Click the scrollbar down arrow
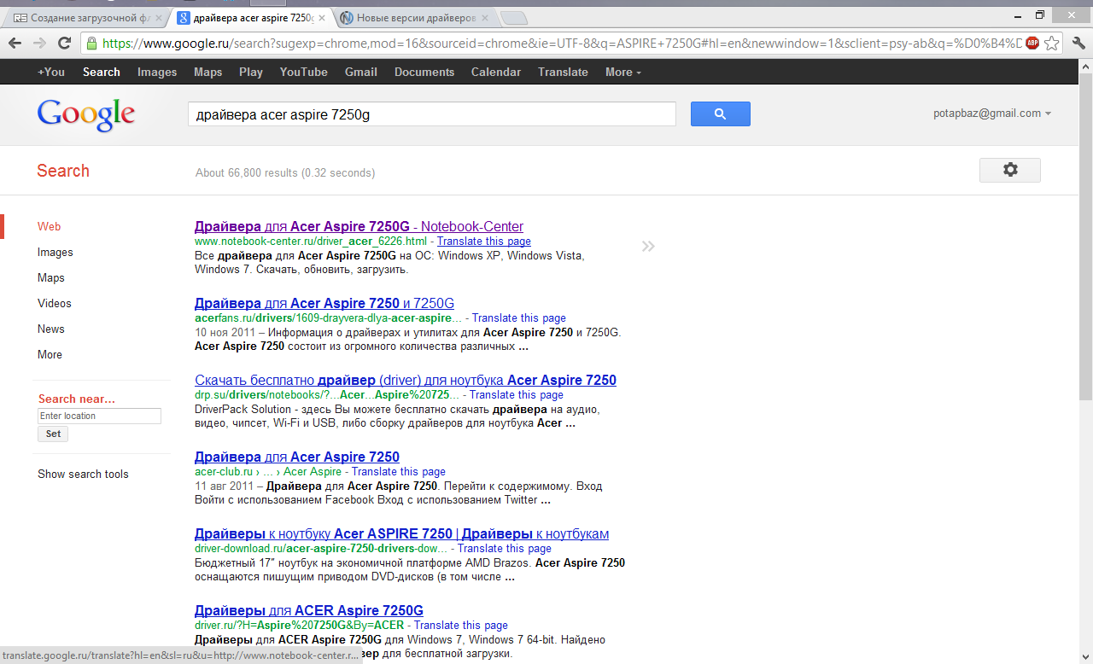 tap(1086, 657)
